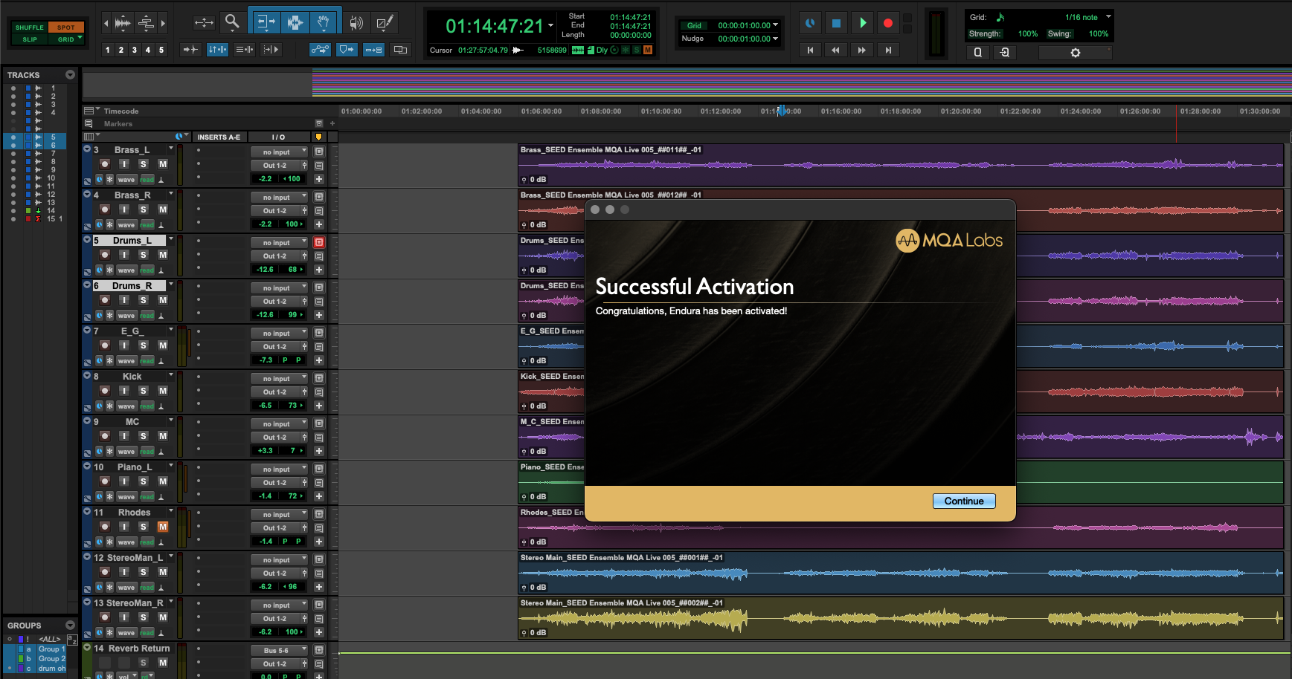Click Go to End transport button

pos(888,50)
